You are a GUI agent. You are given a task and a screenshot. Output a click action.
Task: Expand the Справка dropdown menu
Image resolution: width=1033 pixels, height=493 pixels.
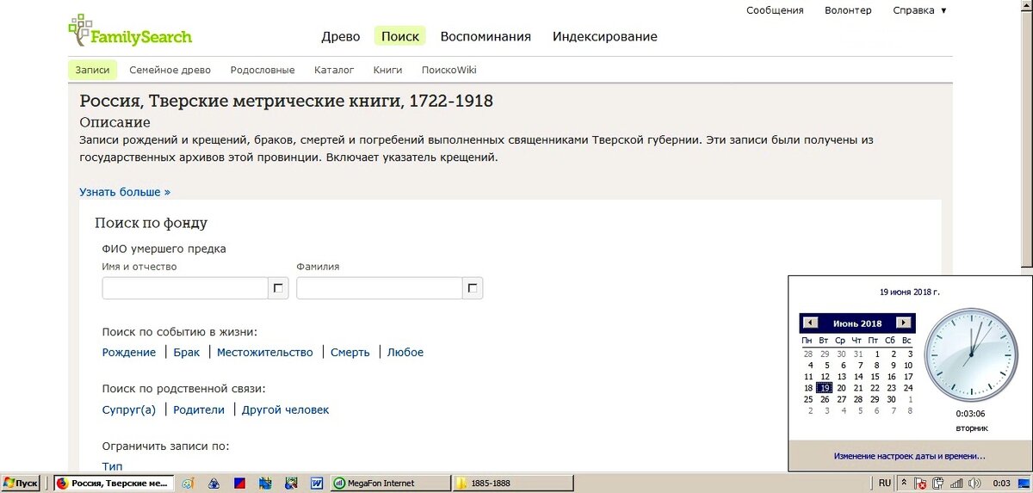click(919, 10)
